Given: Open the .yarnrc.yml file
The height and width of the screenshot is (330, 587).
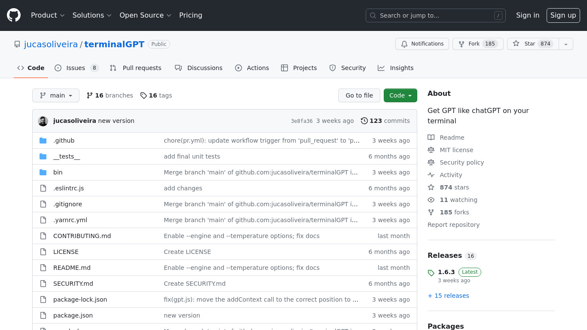Looking at the screenshot, I should click(70, 220).
